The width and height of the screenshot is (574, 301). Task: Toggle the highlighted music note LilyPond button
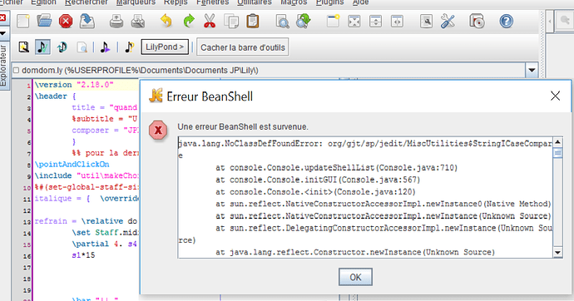point(42,47)
